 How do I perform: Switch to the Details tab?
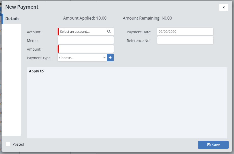tap(12, 19)
